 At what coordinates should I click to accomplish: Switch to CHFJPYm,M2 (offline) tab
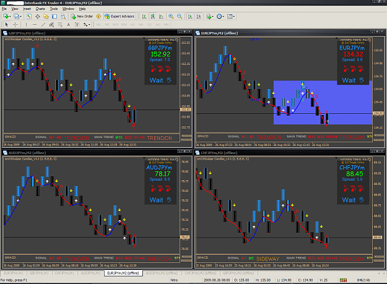tap(201, 273)
